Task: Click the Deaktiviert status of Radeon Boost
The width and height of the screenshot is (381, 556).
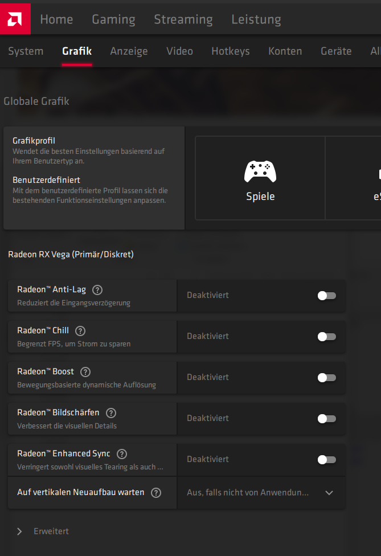Action: pos(208,377)
